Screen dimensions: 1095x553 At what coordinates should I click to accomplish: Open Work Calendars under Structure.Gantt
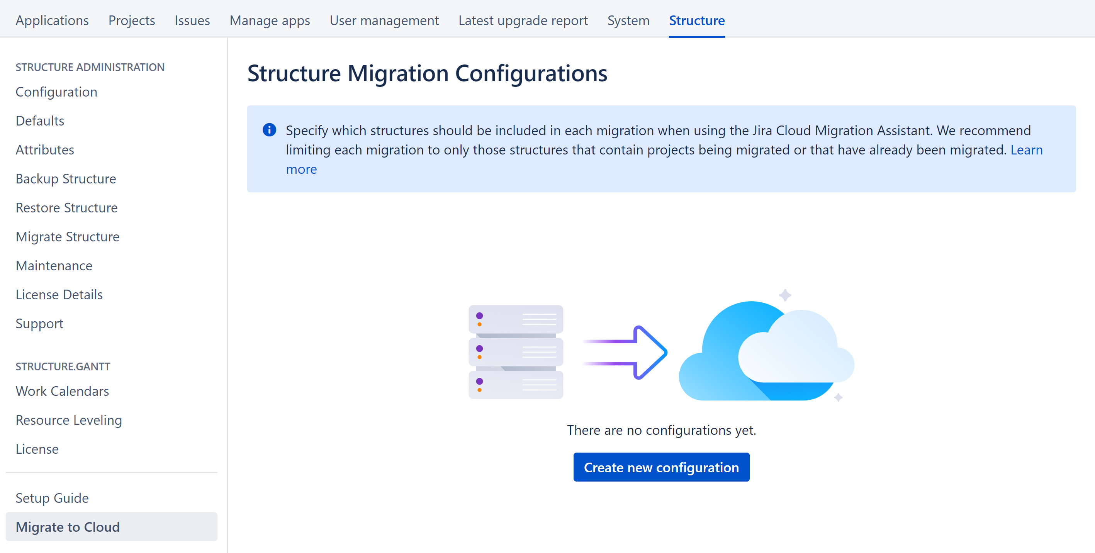(63, 391)
